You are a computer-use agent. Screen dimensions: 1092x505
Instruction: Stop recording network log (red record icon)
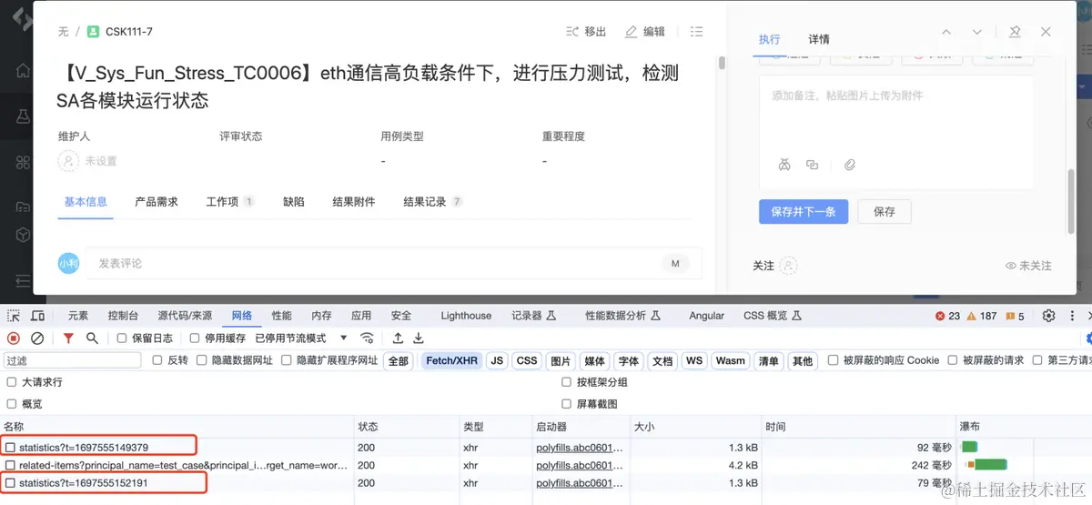[14, 338]
